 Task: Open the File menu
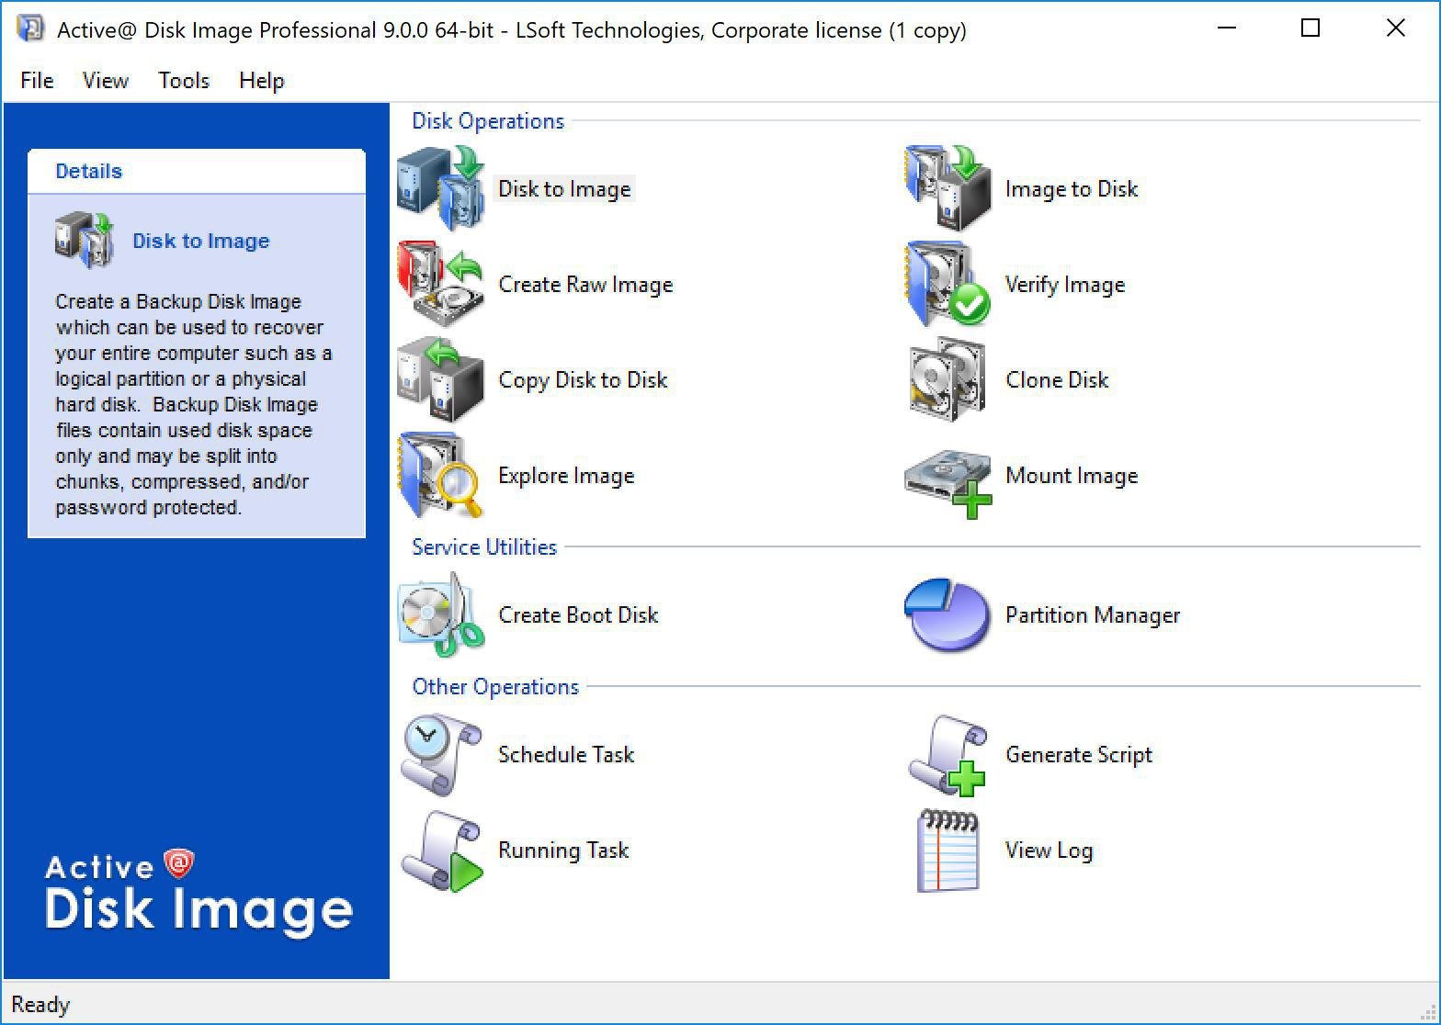coord(37,81)
